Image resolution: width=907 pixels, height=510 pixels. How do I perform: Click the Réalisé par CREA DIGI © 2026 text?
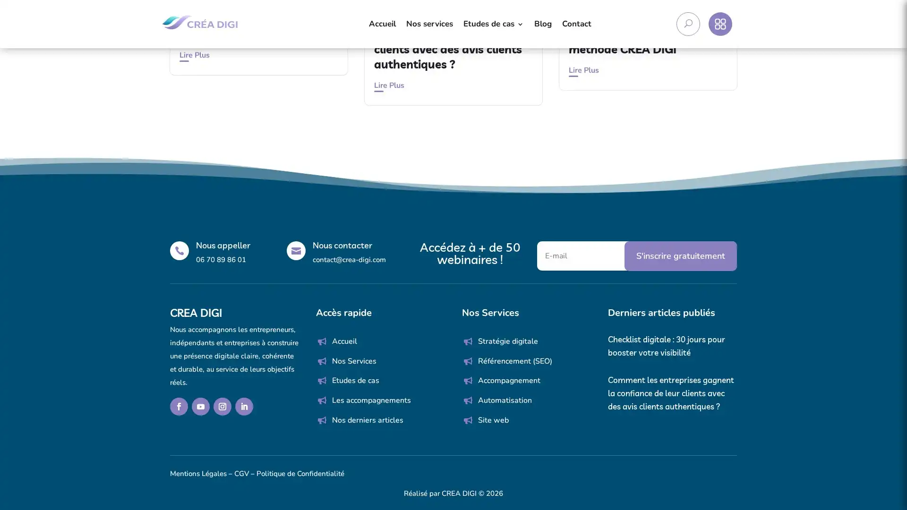pyautogui.click(x=453, y=493)
